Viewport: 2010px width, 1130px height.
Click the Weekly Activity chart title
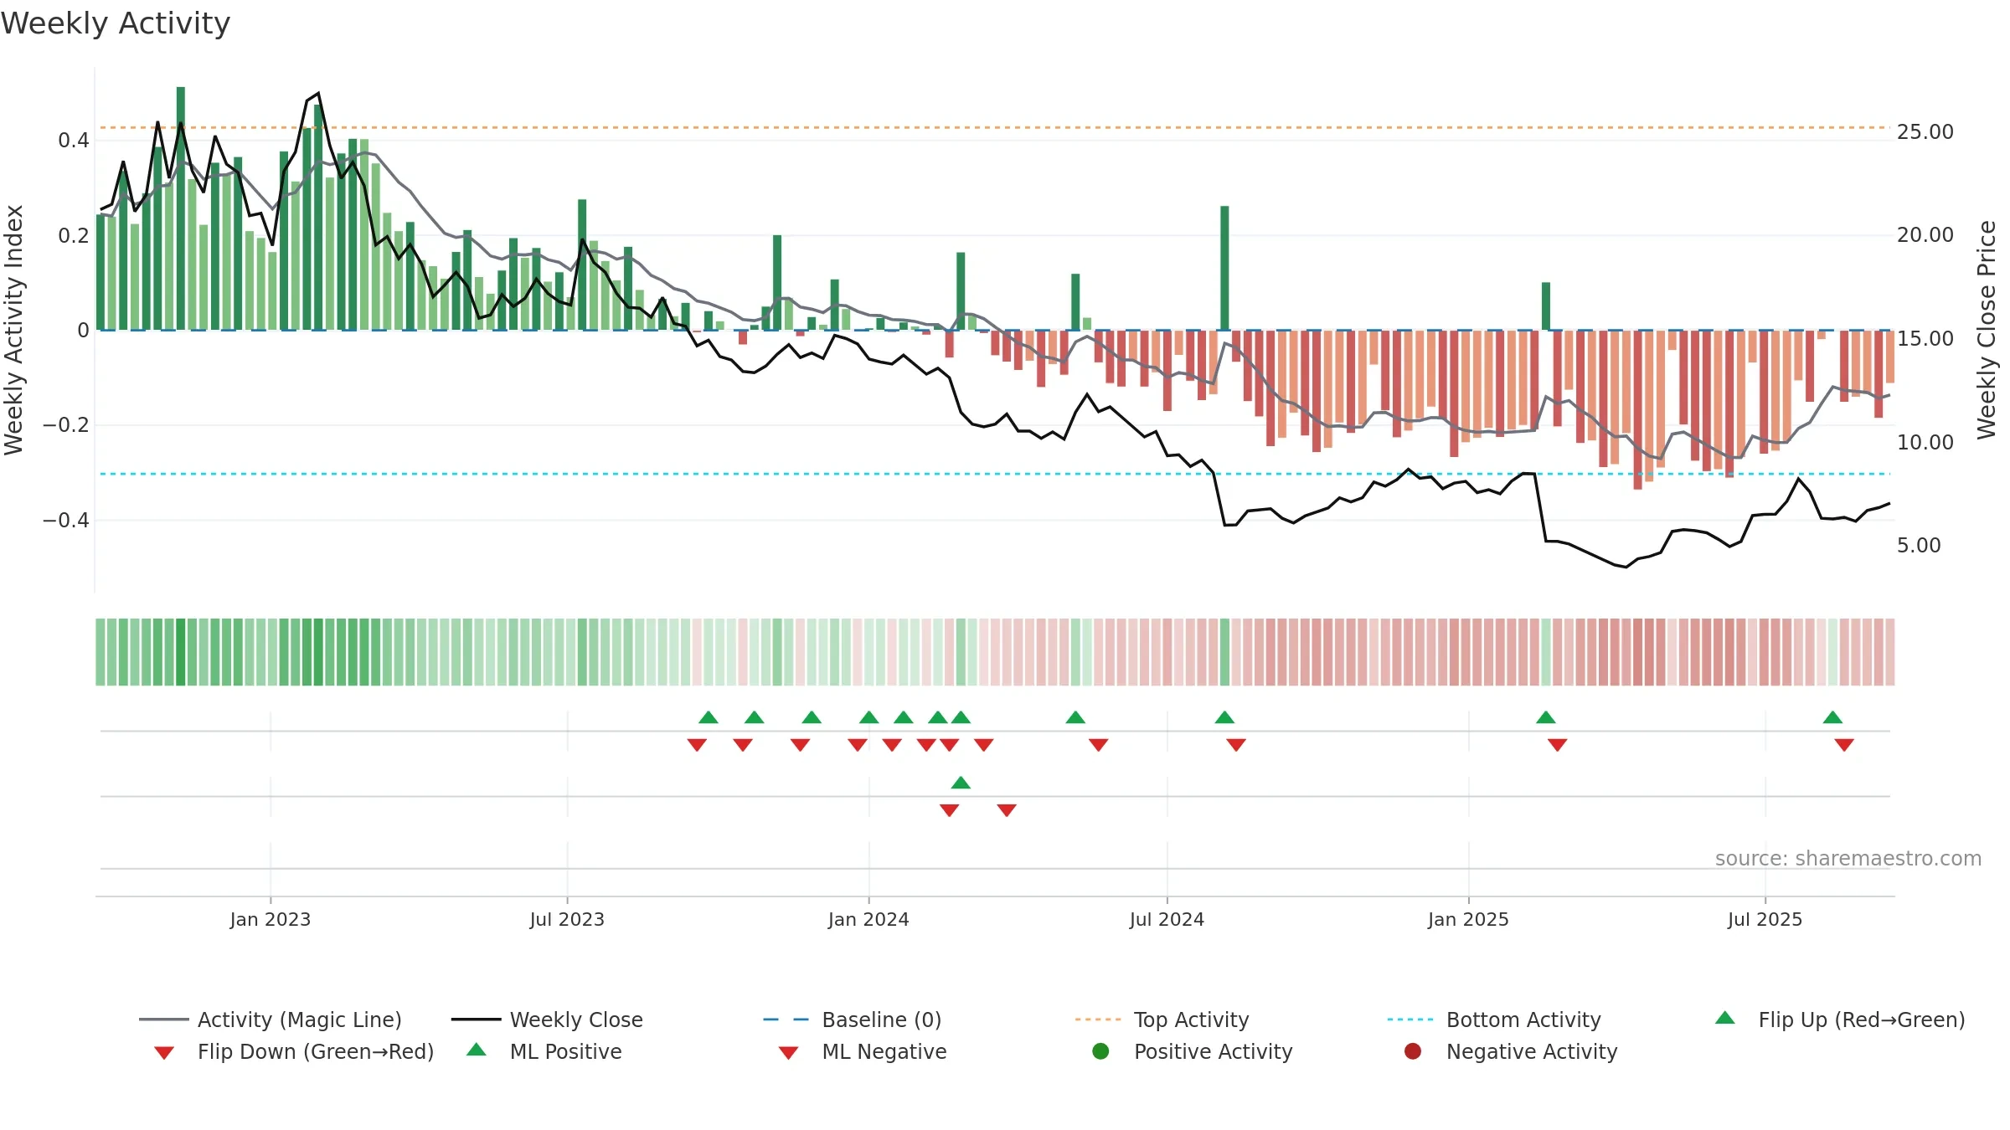[116, 23]
